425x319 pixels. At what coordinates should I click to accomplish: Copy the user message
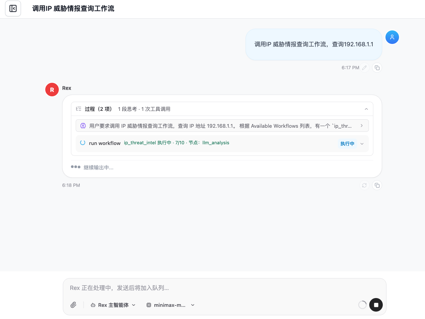click(377, 68)
